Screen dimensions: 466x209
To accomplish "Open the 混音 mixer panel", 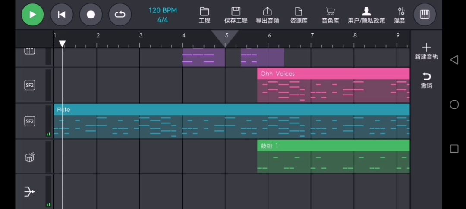I will tap(400, 15).
